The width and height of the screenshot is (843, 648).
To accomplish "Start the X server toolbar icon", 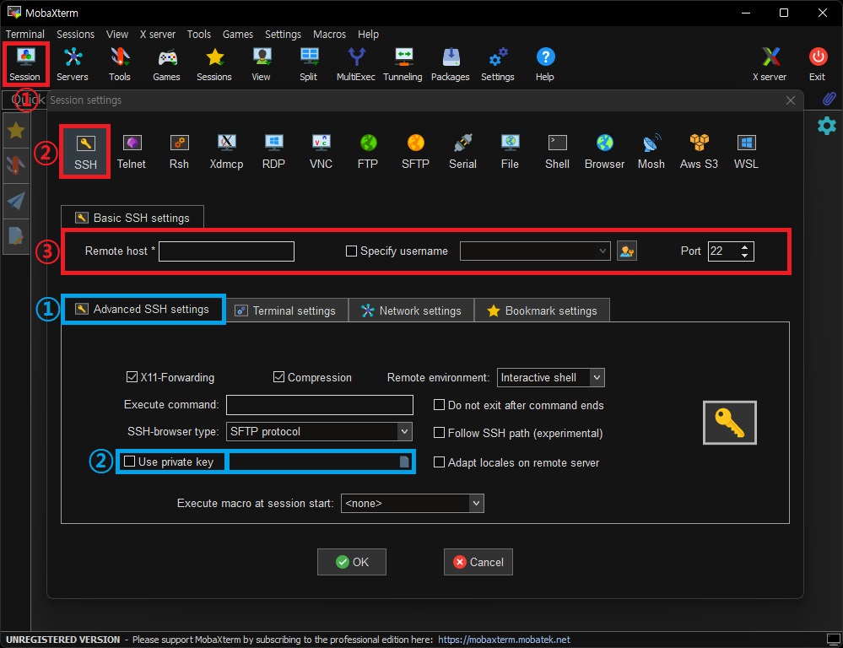I will point(770,64).
